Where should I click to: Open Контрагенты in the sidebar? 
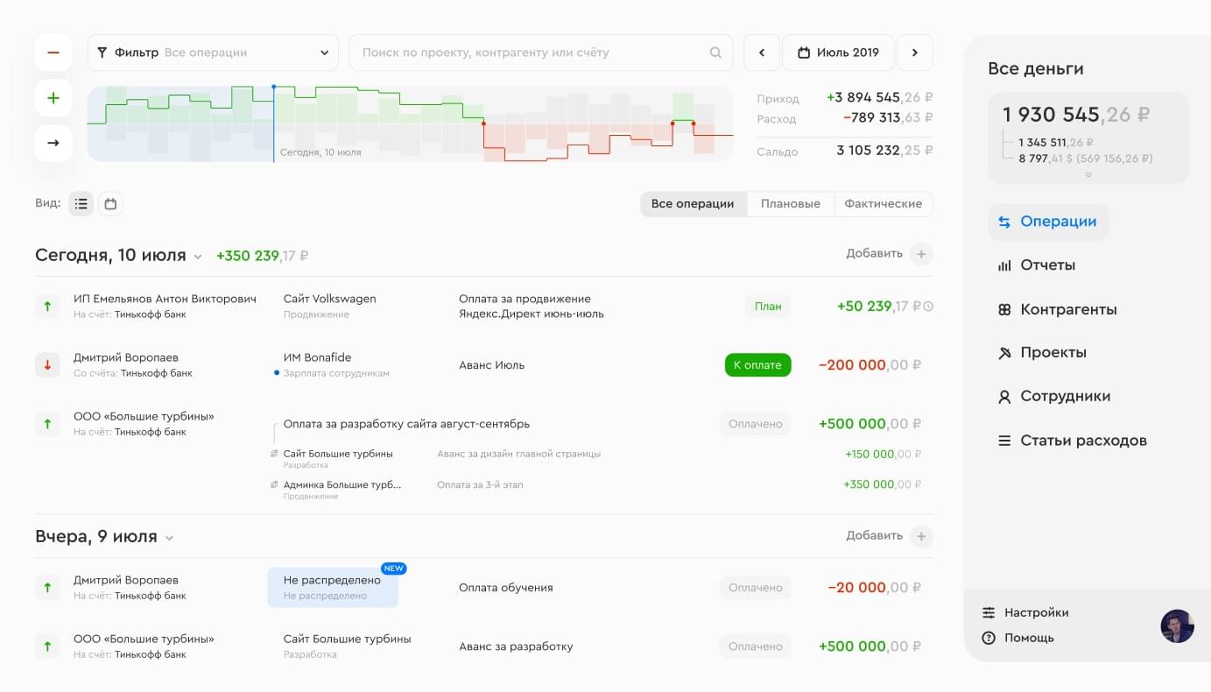point(1067,309)
